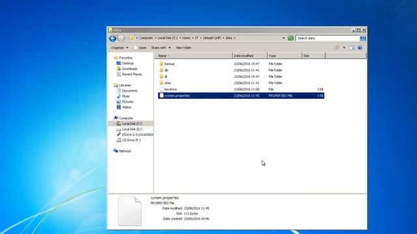Open the Share with menu
Screen dimensions: 417x234
coord(161,47)
